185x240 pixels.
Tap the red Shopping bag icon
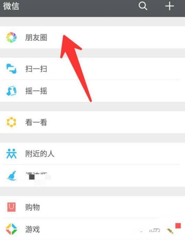click(x=11, y=207)
